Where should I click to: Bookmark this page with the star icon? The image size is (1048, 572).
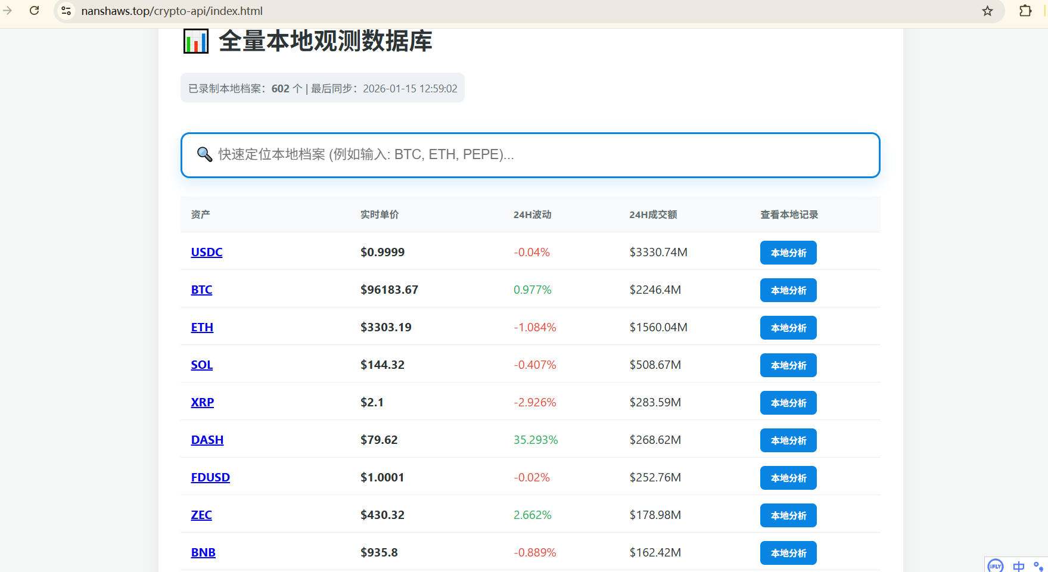pos(987,11)
